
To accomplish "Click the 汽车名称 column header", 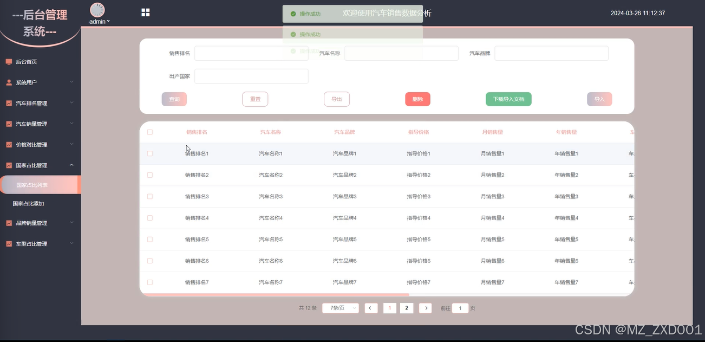I will point(271,132).
